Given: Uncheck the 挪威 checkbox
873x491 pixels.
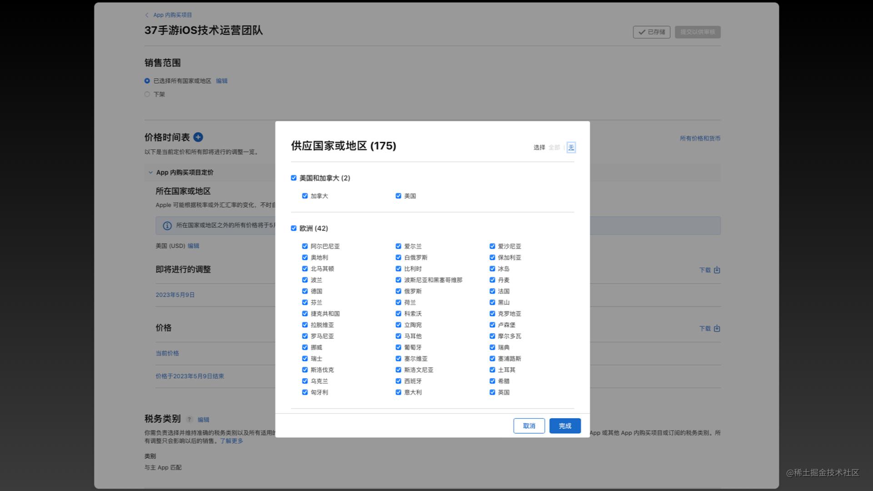Looking at the screenshot, I should pos(305,347).
